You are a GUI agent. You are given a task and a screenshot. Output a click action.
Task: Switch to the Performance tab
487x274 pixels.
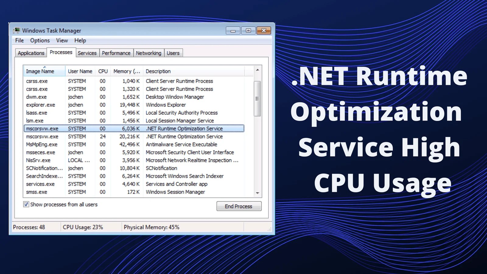coord(116,53)
